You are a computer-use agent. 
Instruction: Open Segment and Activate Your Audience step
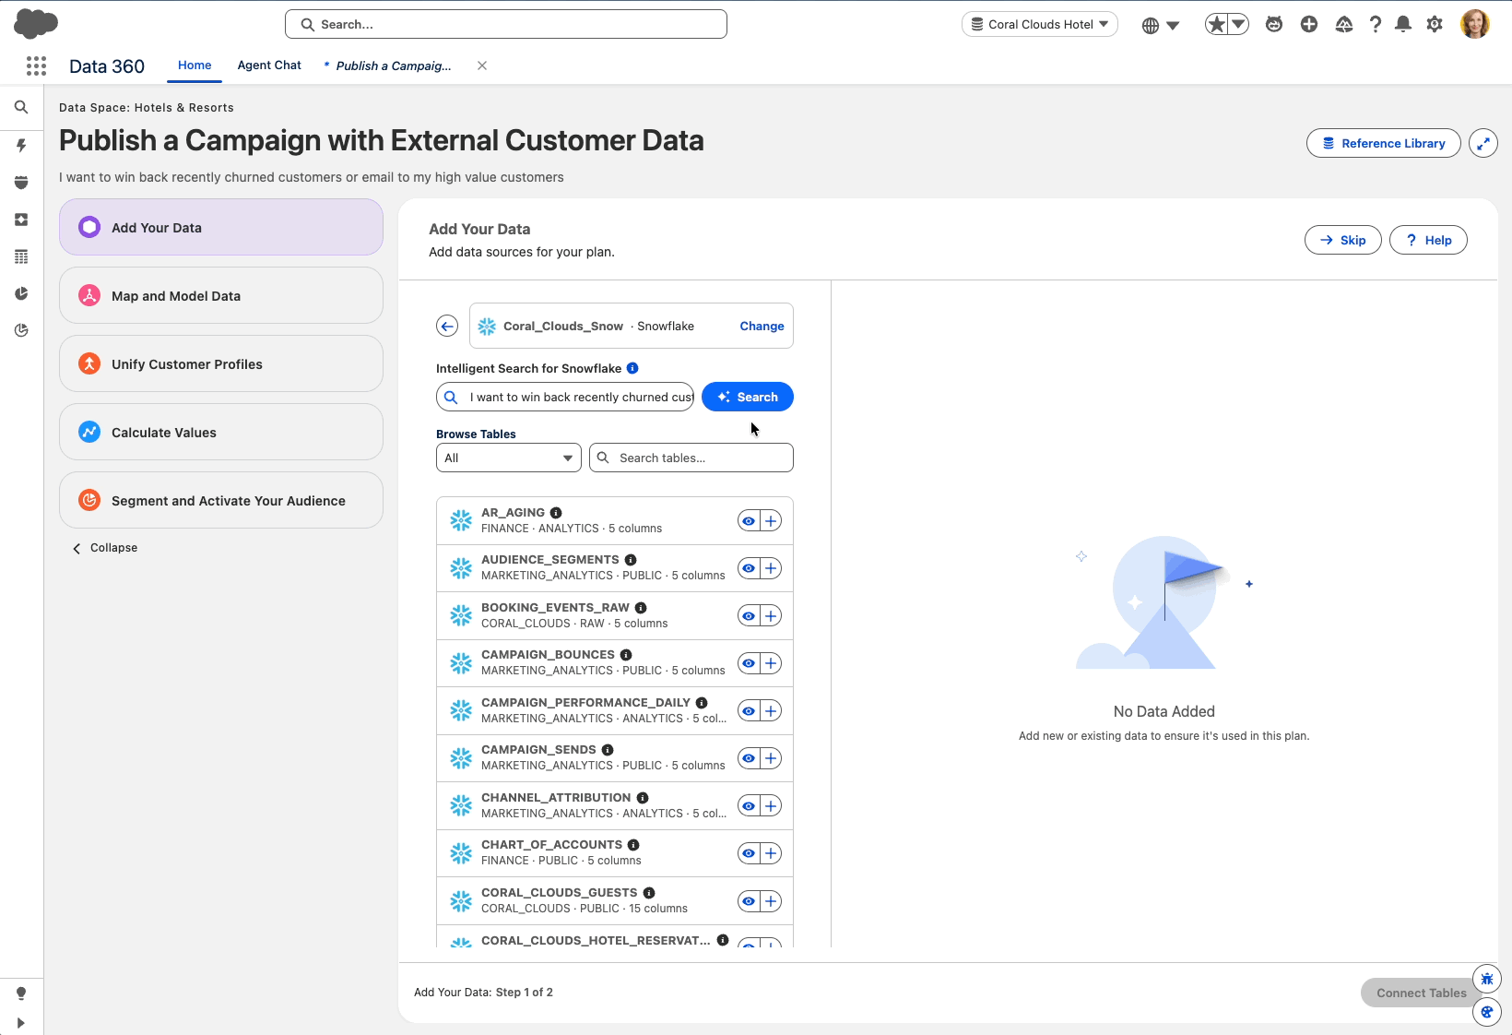point(221,500)
